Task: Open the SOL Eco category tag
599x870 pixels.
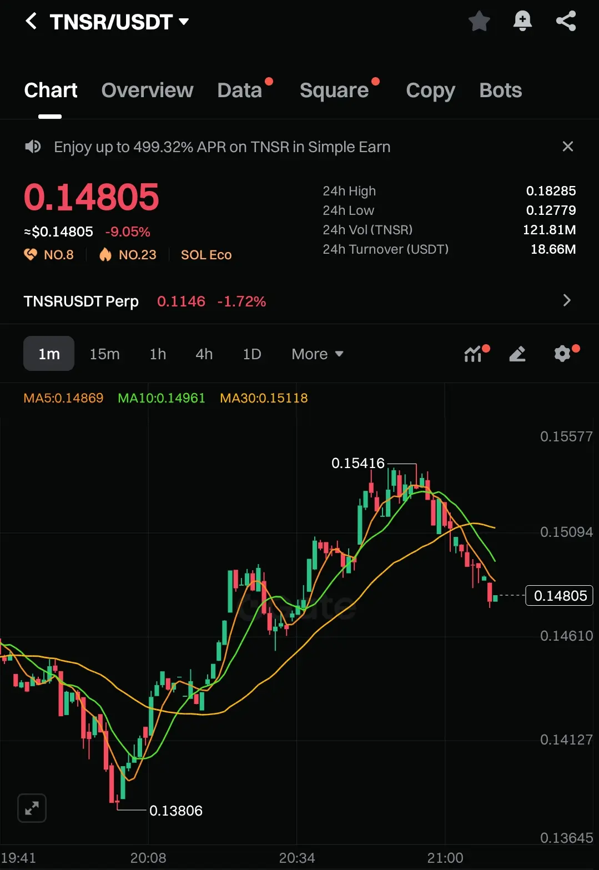Action: coord(206,255)
